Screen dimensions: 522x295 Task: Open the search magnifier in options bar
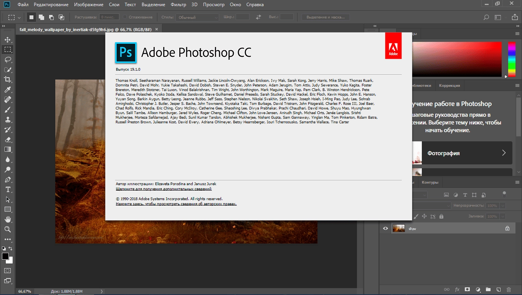point(486,17)
